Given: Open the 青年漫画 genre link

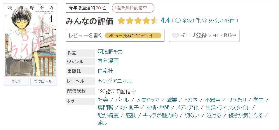Looking at the screenshot, I should [x=108, y=61].
